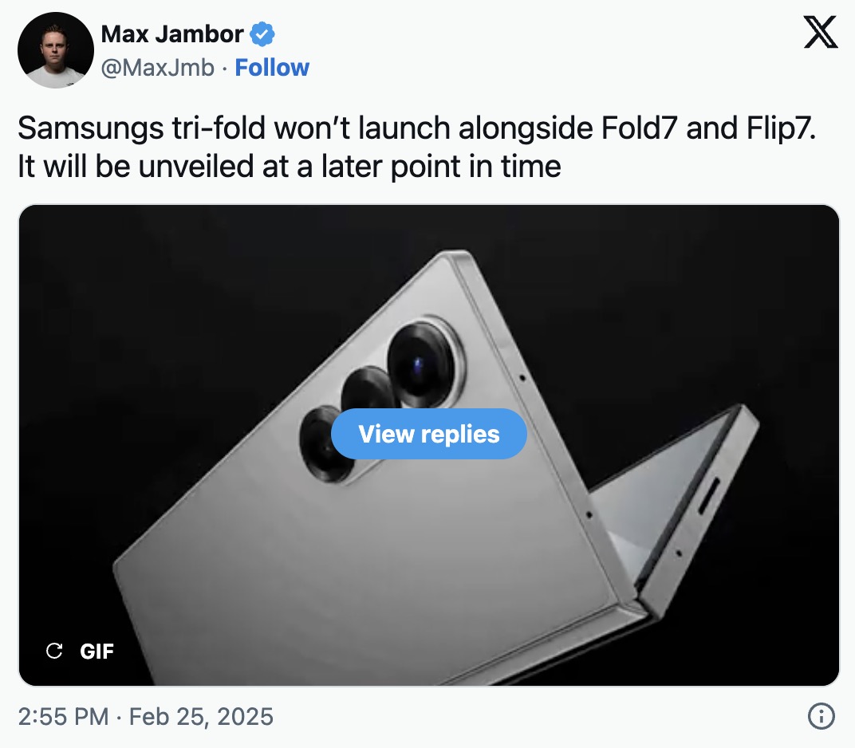Viewport: 855px width, 748px height.
Task: Click the Feb 25, 2025 date
Action: [201, 716]
